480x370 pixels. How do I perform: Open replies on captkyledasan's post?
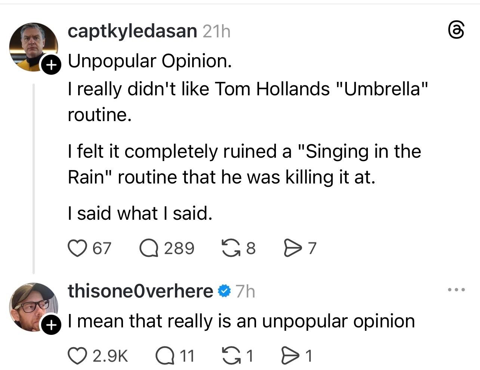[x=148, y=248]
